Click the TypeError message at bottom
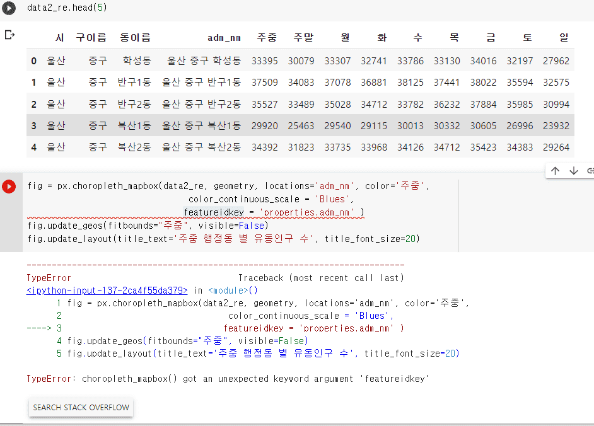The image size is (594, 426). click(x=228, y=379)
